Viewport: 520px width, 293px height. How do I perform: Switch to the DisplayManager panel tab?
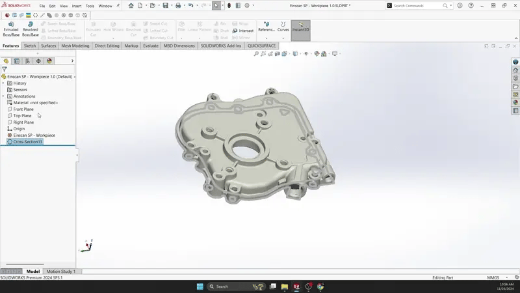point(49,61)
